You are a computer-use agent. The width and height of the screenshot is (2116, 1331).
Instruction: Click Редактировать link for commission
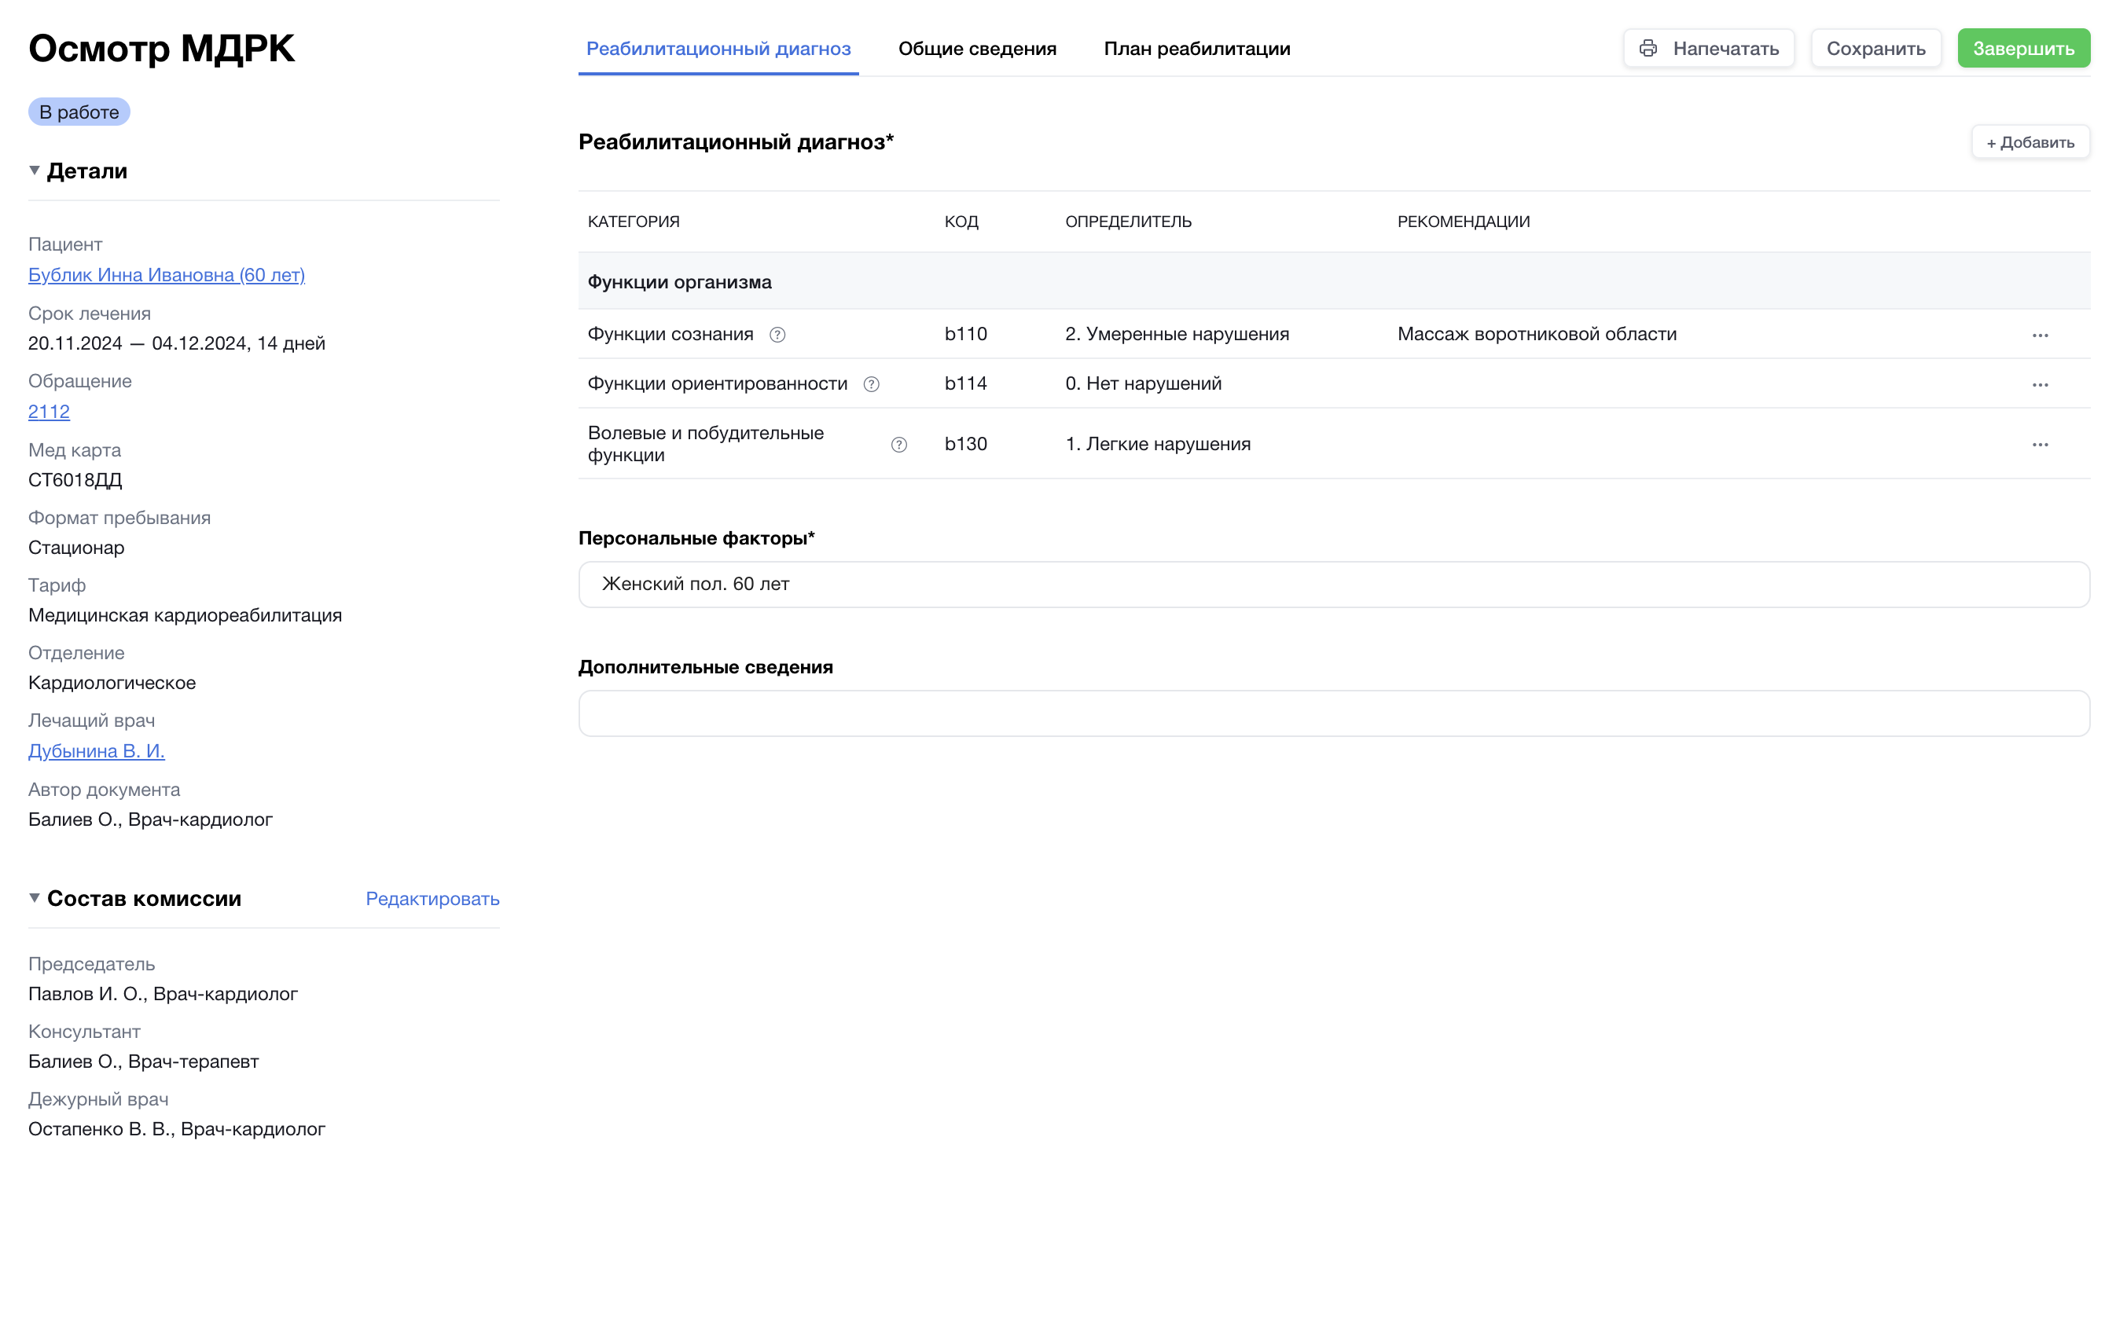[432, 899]
